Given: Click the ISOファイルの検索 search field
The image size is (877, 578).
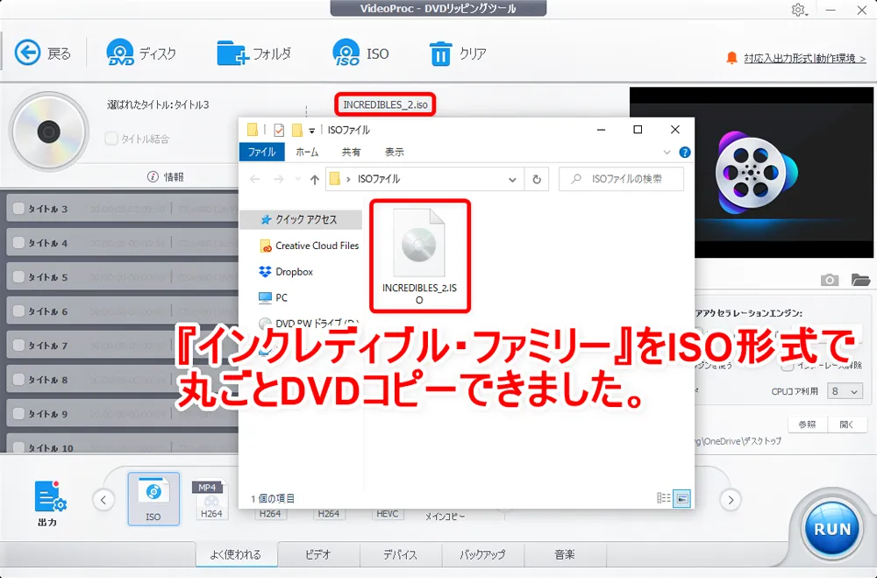Looking at the screenshot, I should coord(622,179).
